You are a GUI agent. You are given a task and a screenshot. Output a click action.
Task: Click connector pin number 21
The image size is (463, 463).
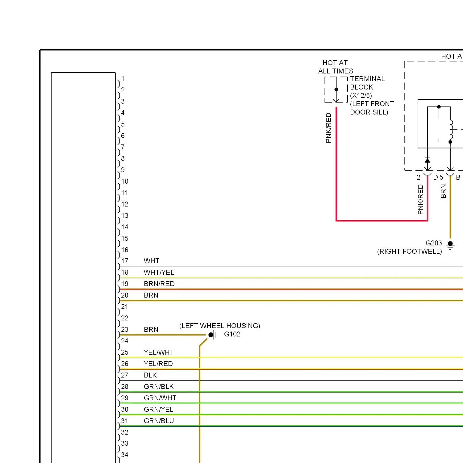tap(125, 307)
